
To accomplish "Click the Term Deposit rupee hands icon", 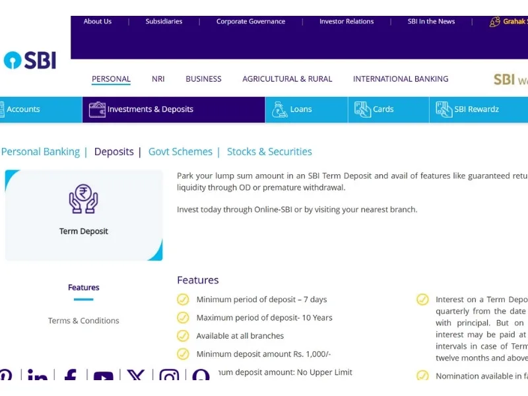I will point(84,199).
